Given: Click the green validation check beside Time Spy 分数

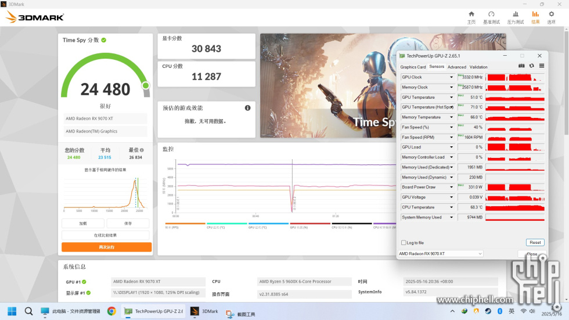Looking at the screenshot, I should (x=104, y=40).
